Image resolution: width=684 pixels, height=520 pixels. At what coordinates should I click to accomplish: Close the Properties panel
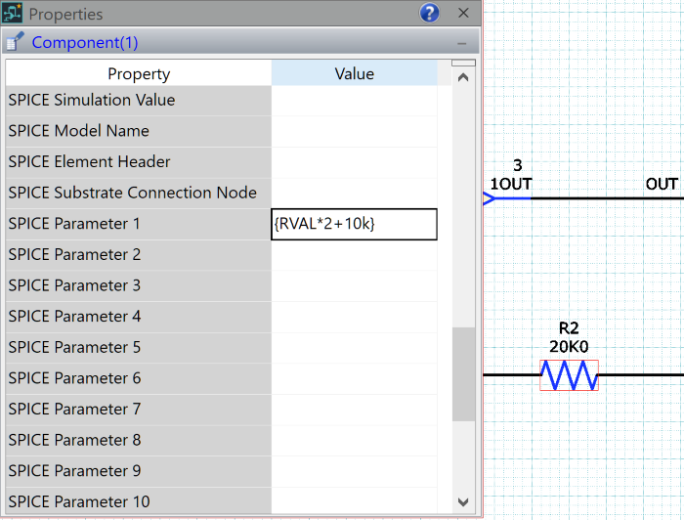pyautogui.click(x=463, y=13)
